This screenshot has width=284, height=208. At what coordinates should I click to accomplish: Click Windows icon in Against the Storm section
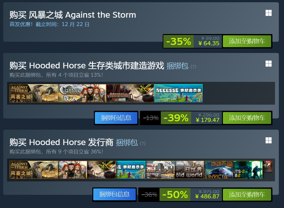click(x=269, y=13)
